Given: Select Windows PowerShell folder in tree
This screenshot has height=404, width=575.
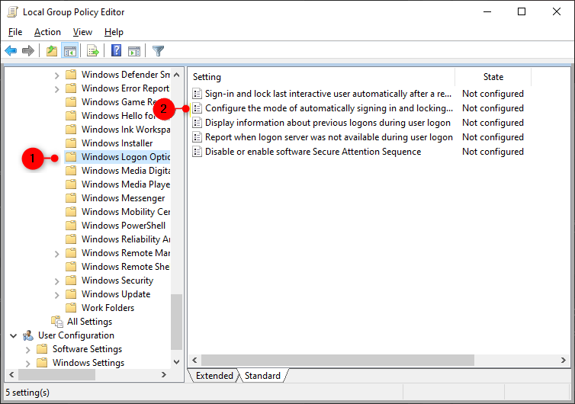Looking at the screenshot, I should 123,226.
